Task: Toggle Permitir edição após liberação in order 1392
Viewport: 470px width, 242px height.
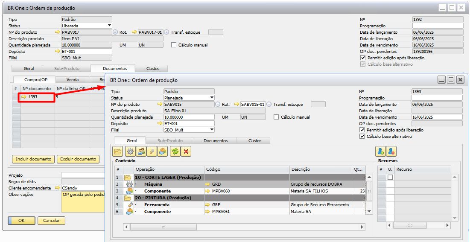Action: click(x=363, y=58)
